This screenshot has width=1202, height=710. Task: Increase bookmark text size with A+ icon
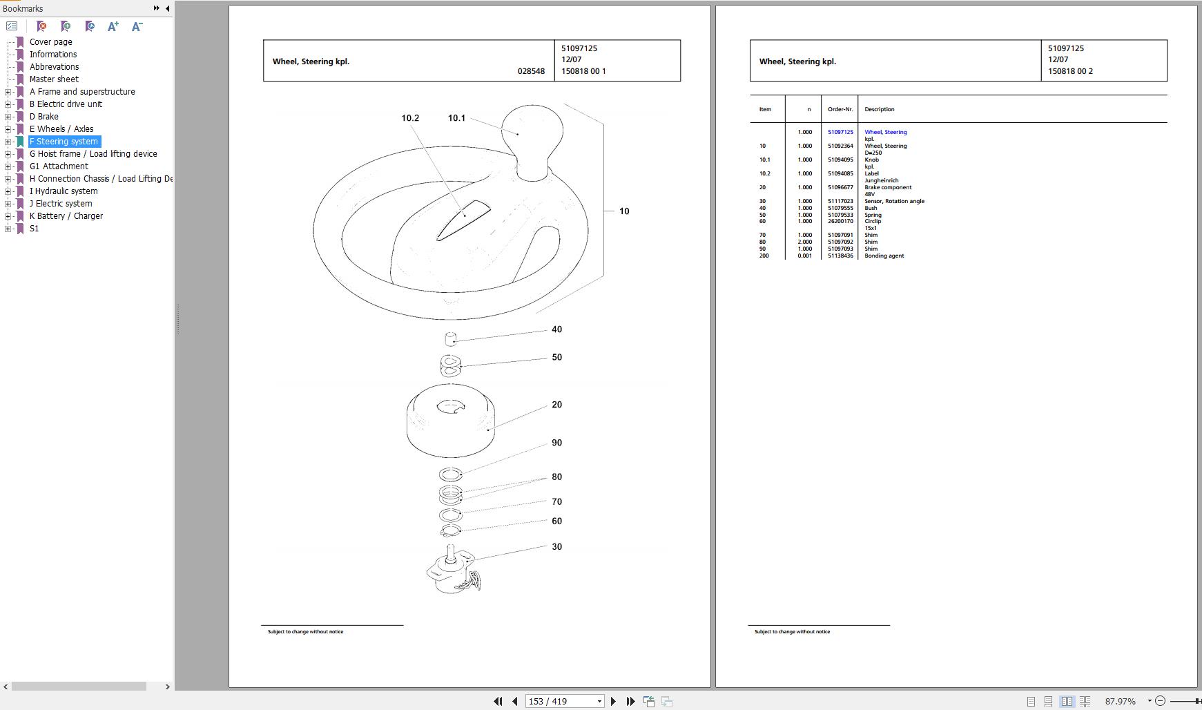113,26
